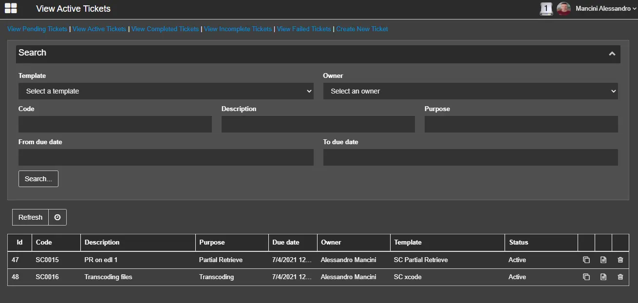Open the notification badge showing 1
The width and height of the screenshot is (638, 303).
546,9
